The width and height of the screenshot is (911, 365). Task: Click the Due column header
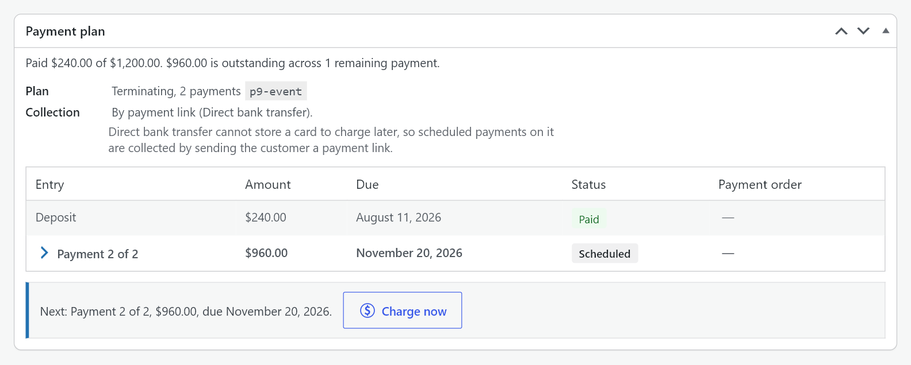368,184
